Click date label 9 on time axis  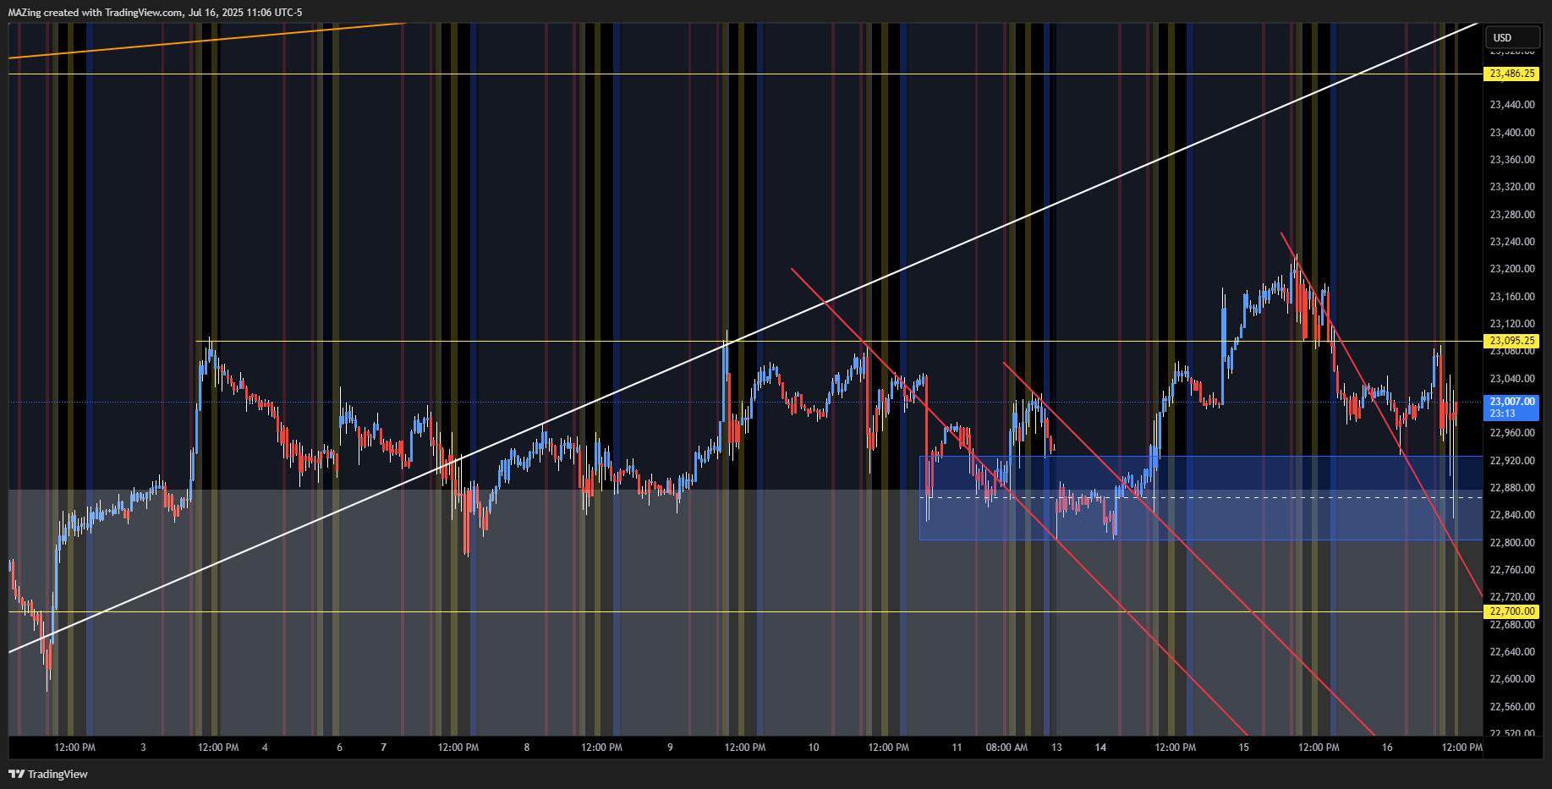tap(670, 748)
